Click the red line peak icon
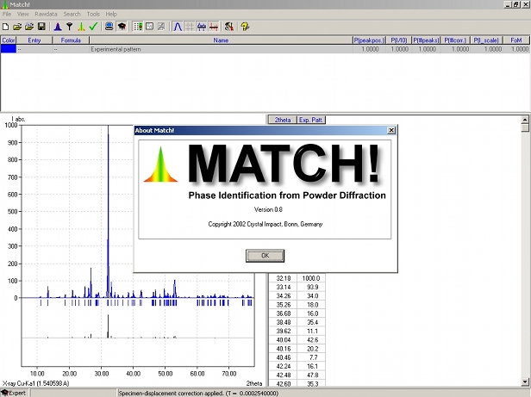The width and height of the screenshot is (531, 397). 214,27
